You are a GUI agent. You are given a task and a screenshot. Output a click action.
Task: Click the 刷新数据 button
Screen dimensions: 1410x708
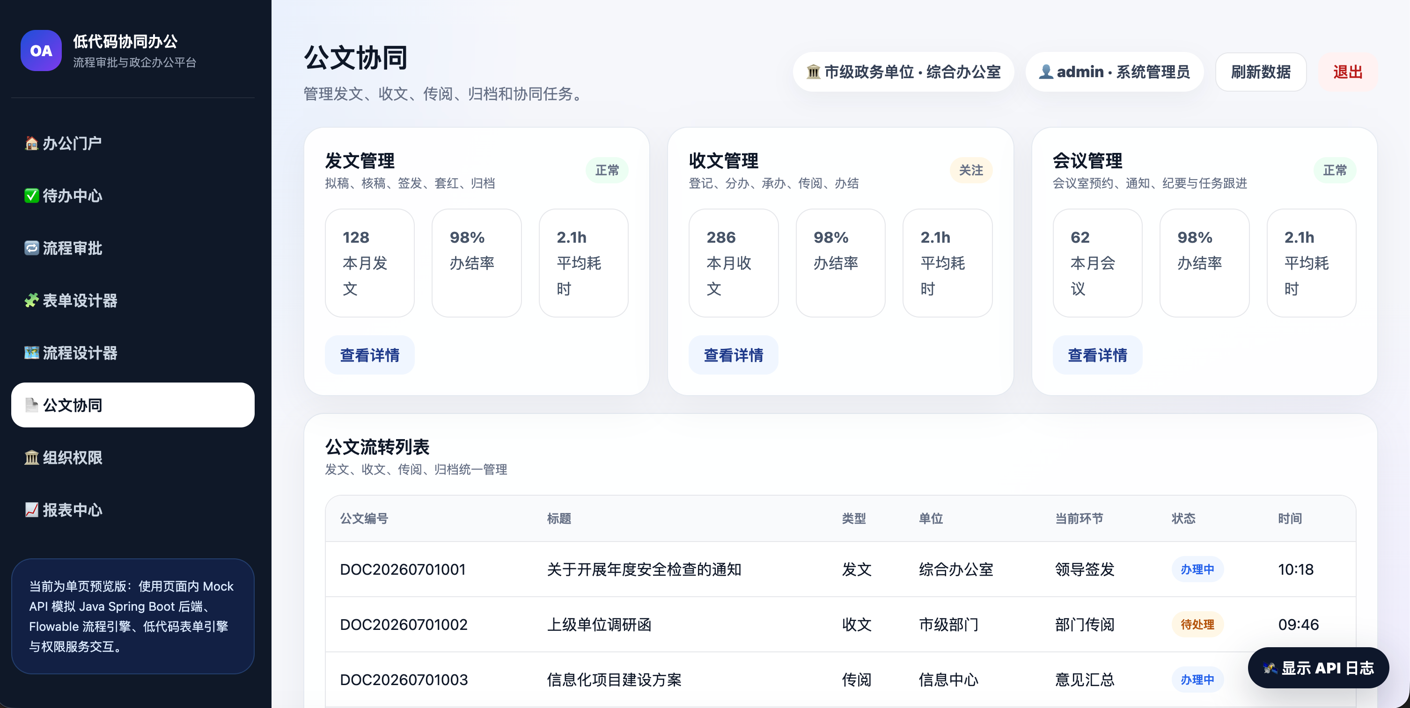1261,72
